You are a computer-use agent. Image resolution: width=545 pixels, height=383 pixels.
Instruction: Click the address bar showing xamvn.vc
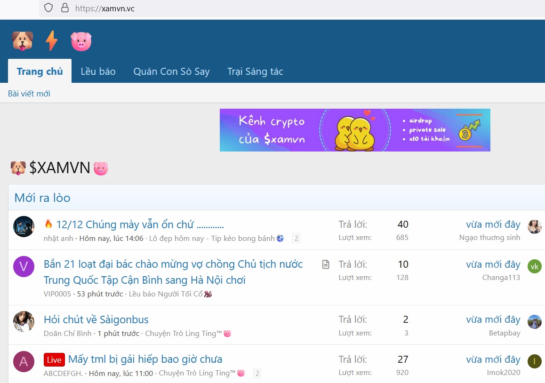pos(105,8)
